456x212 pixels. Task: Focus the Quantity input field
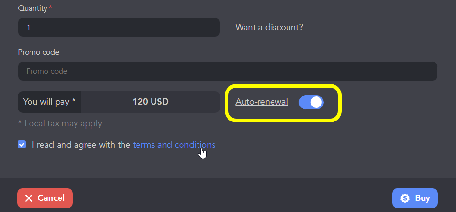[119, 27]
